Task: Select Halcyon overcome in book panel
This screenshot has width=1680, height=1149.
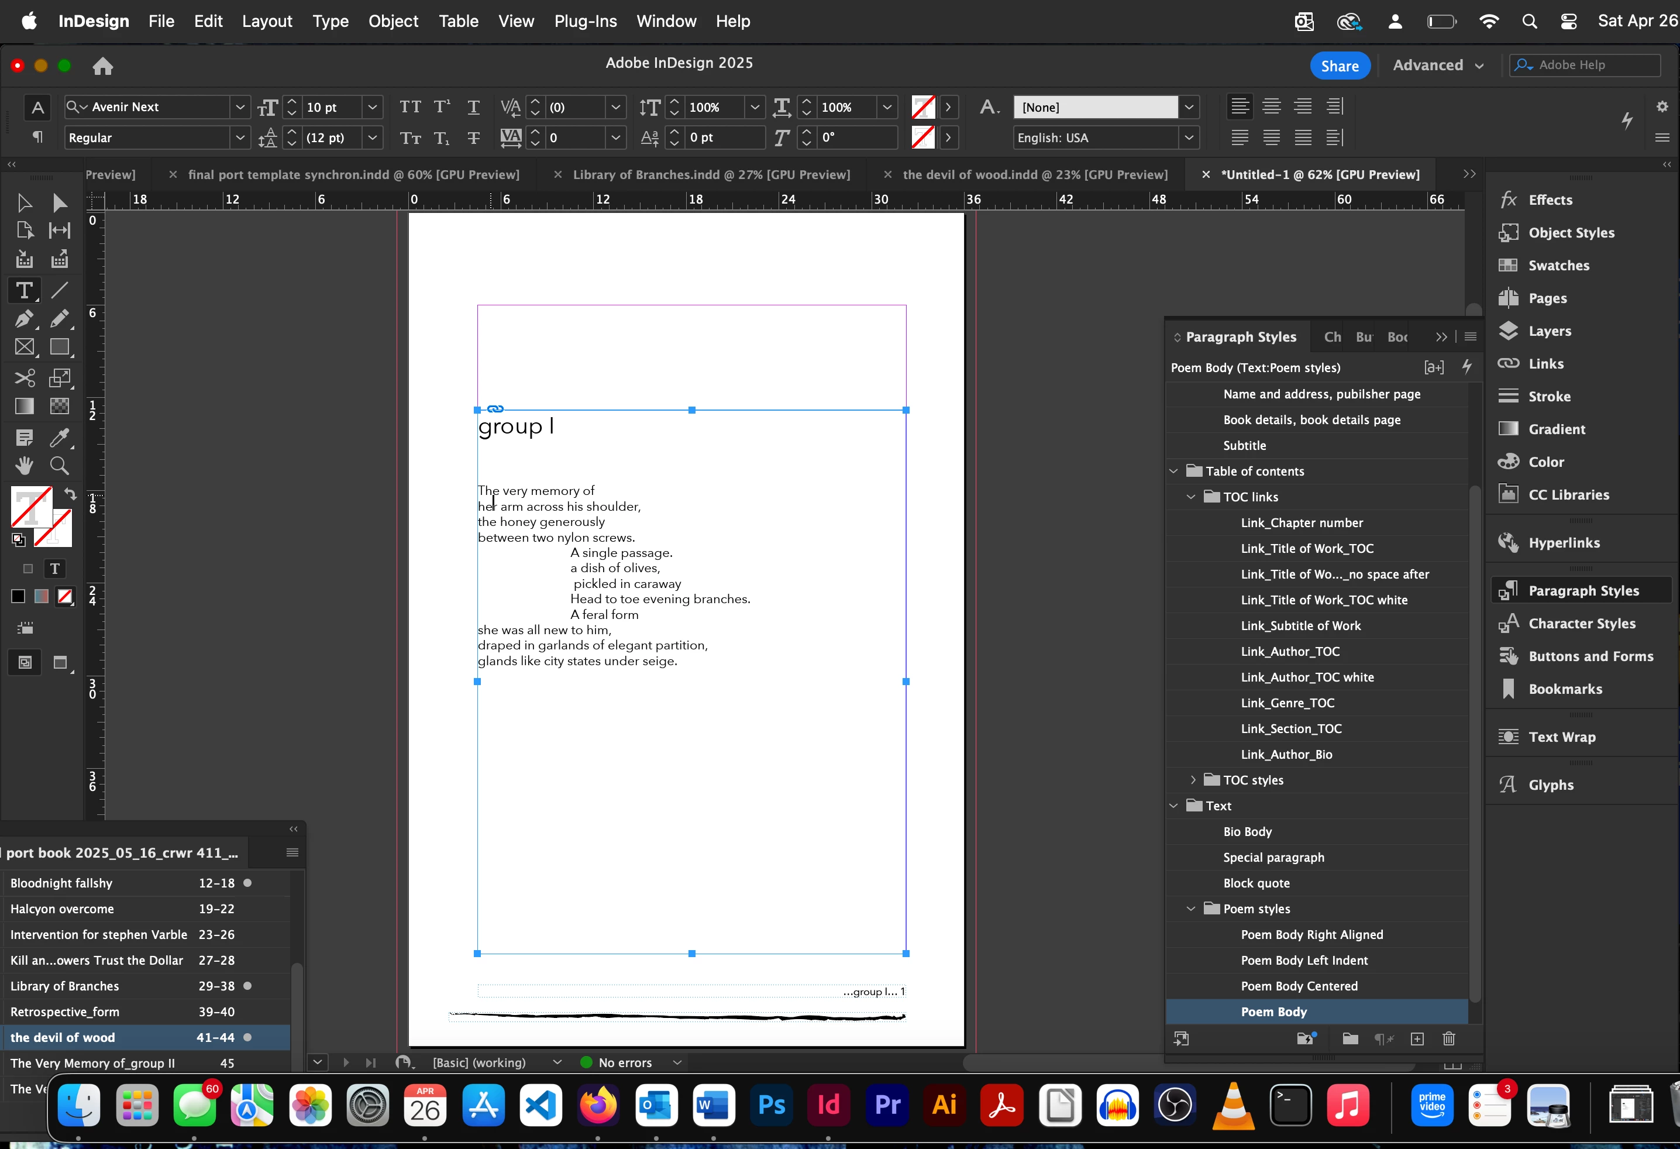Action: pyautogui.click(x=62, y=908)
